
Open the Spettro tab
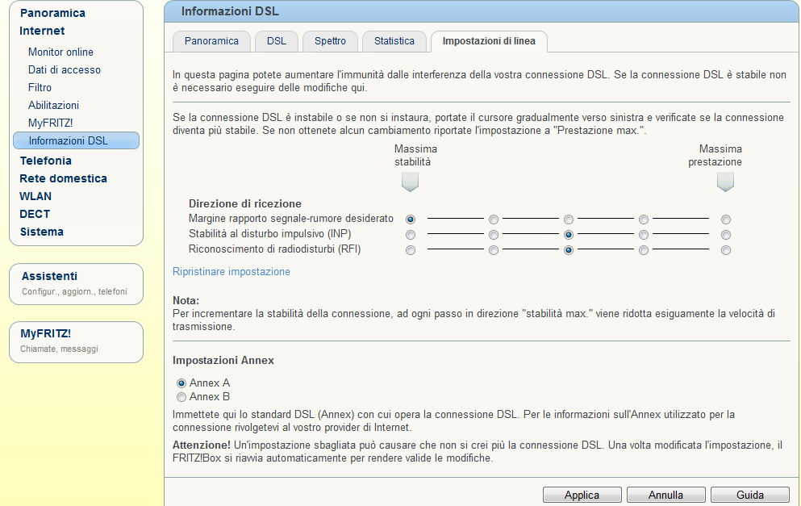pos(330,41)
